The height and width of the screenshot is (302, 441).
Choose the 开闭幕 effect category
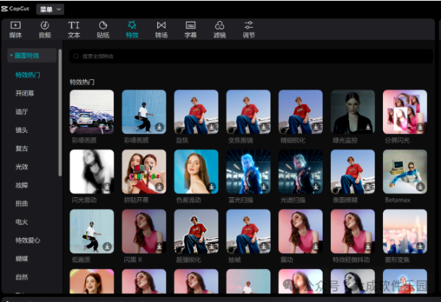click(x=24, y=93)
